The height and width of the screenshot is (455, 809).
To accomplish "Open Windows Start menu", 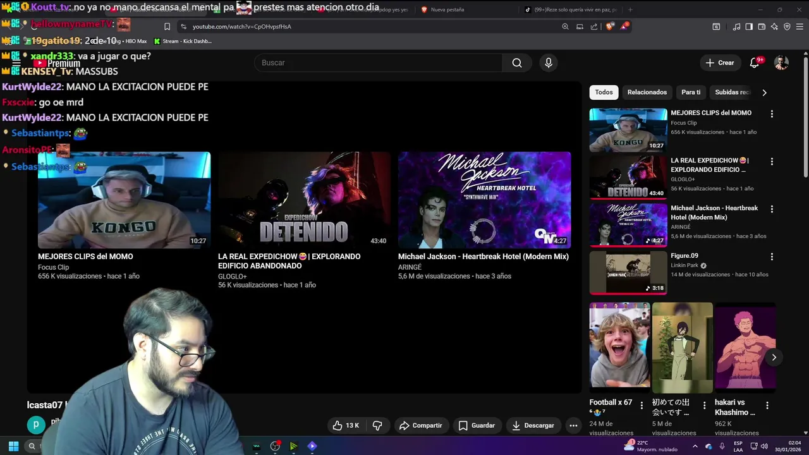I will click(13, 446).
